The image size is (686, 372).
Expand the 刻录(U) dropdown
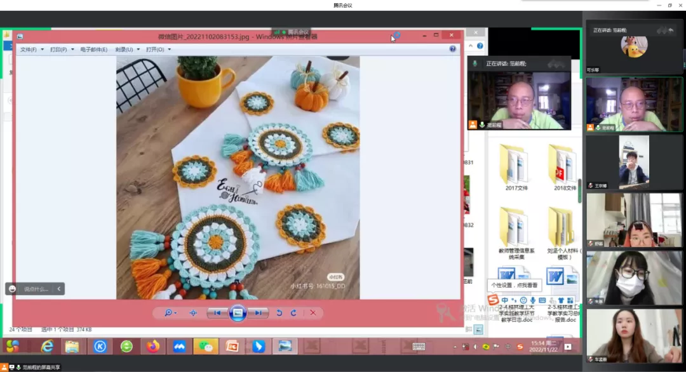[127, 50]
